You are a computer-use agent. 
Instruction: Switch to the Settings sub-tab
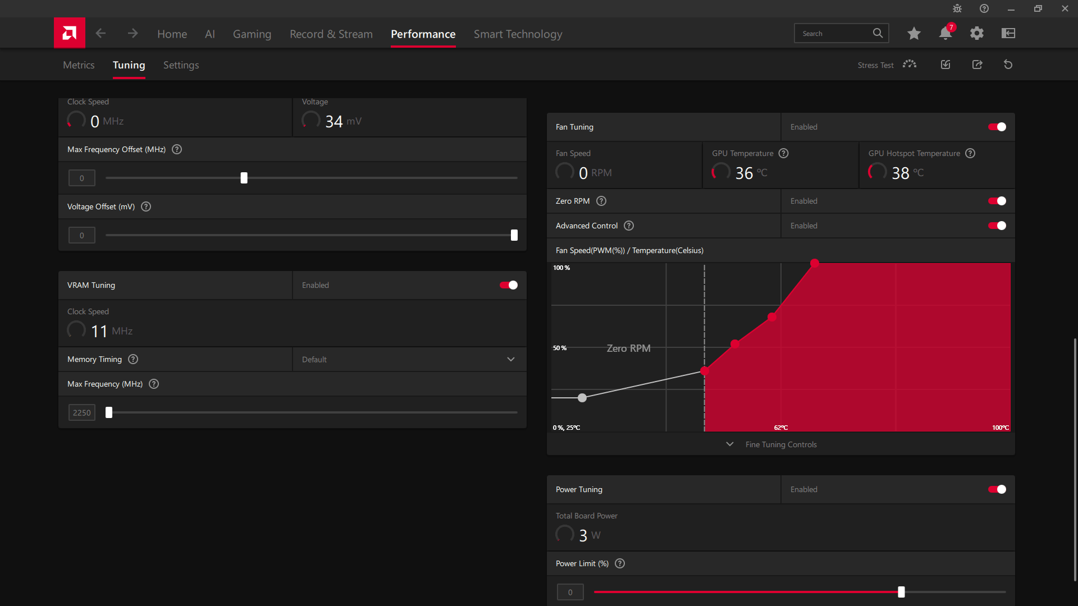[181, 65]
